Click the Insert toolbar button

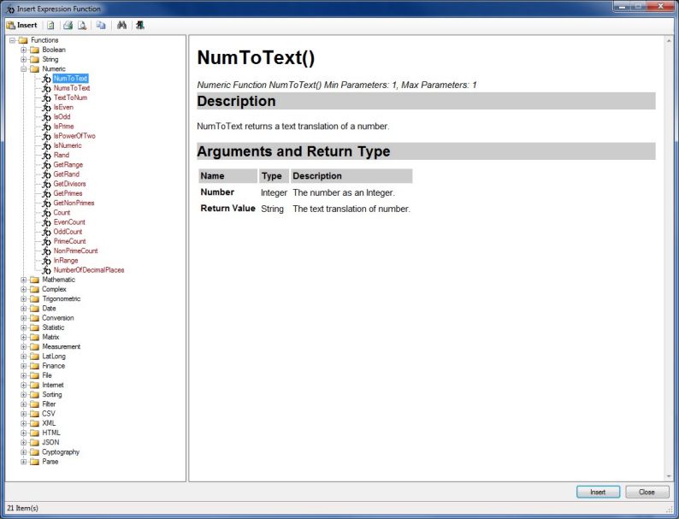[x=21, y=25]
